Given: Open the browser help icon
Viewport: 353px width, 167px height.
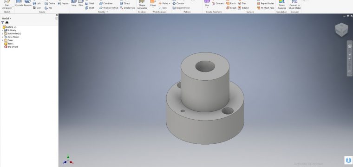Looking at the screenshot, I should 56,19.
